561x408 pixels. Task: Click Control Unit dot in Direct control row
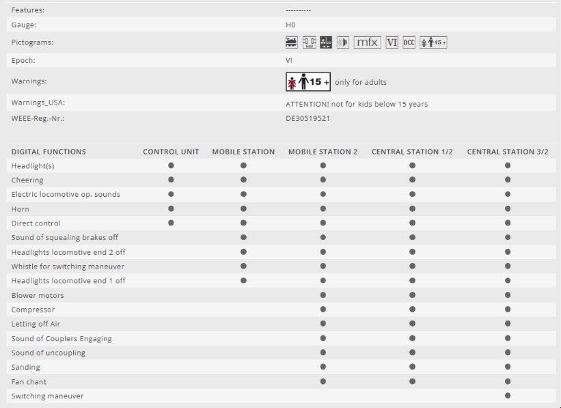coord(171,223)
